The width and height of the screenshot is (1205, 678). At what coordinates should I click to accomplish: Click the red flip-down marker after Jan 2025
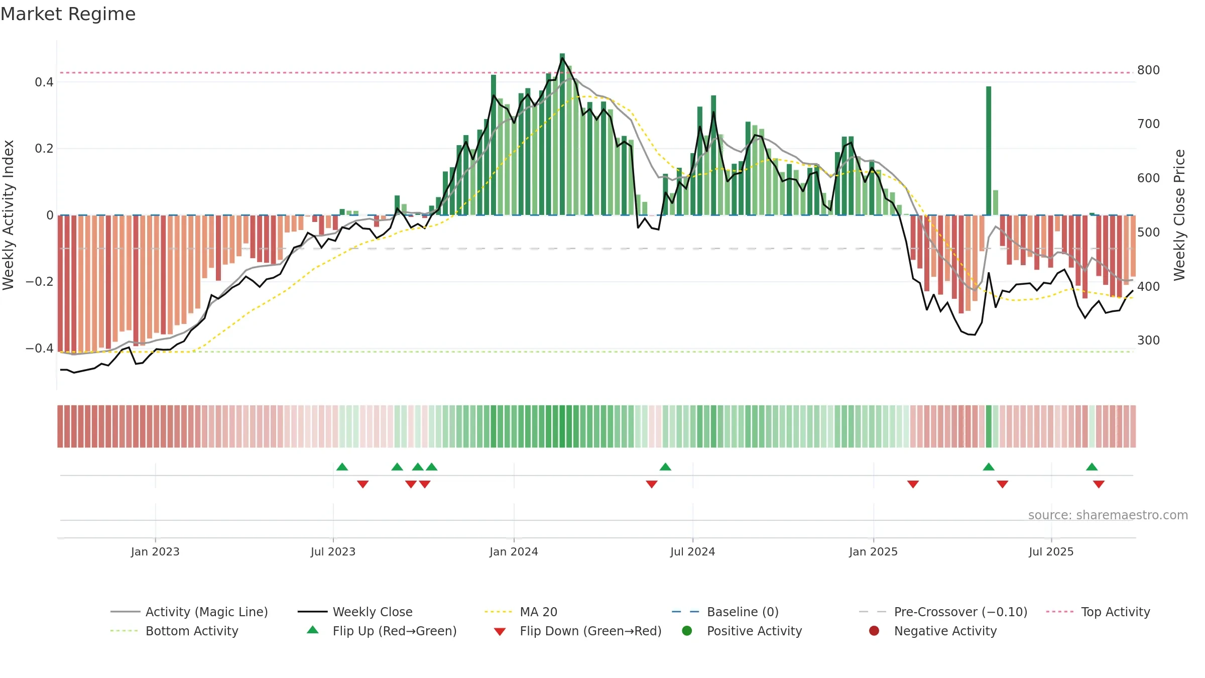point(913,484)
